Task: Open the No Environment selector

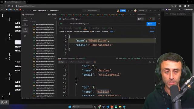Action: tap(147, 15)
